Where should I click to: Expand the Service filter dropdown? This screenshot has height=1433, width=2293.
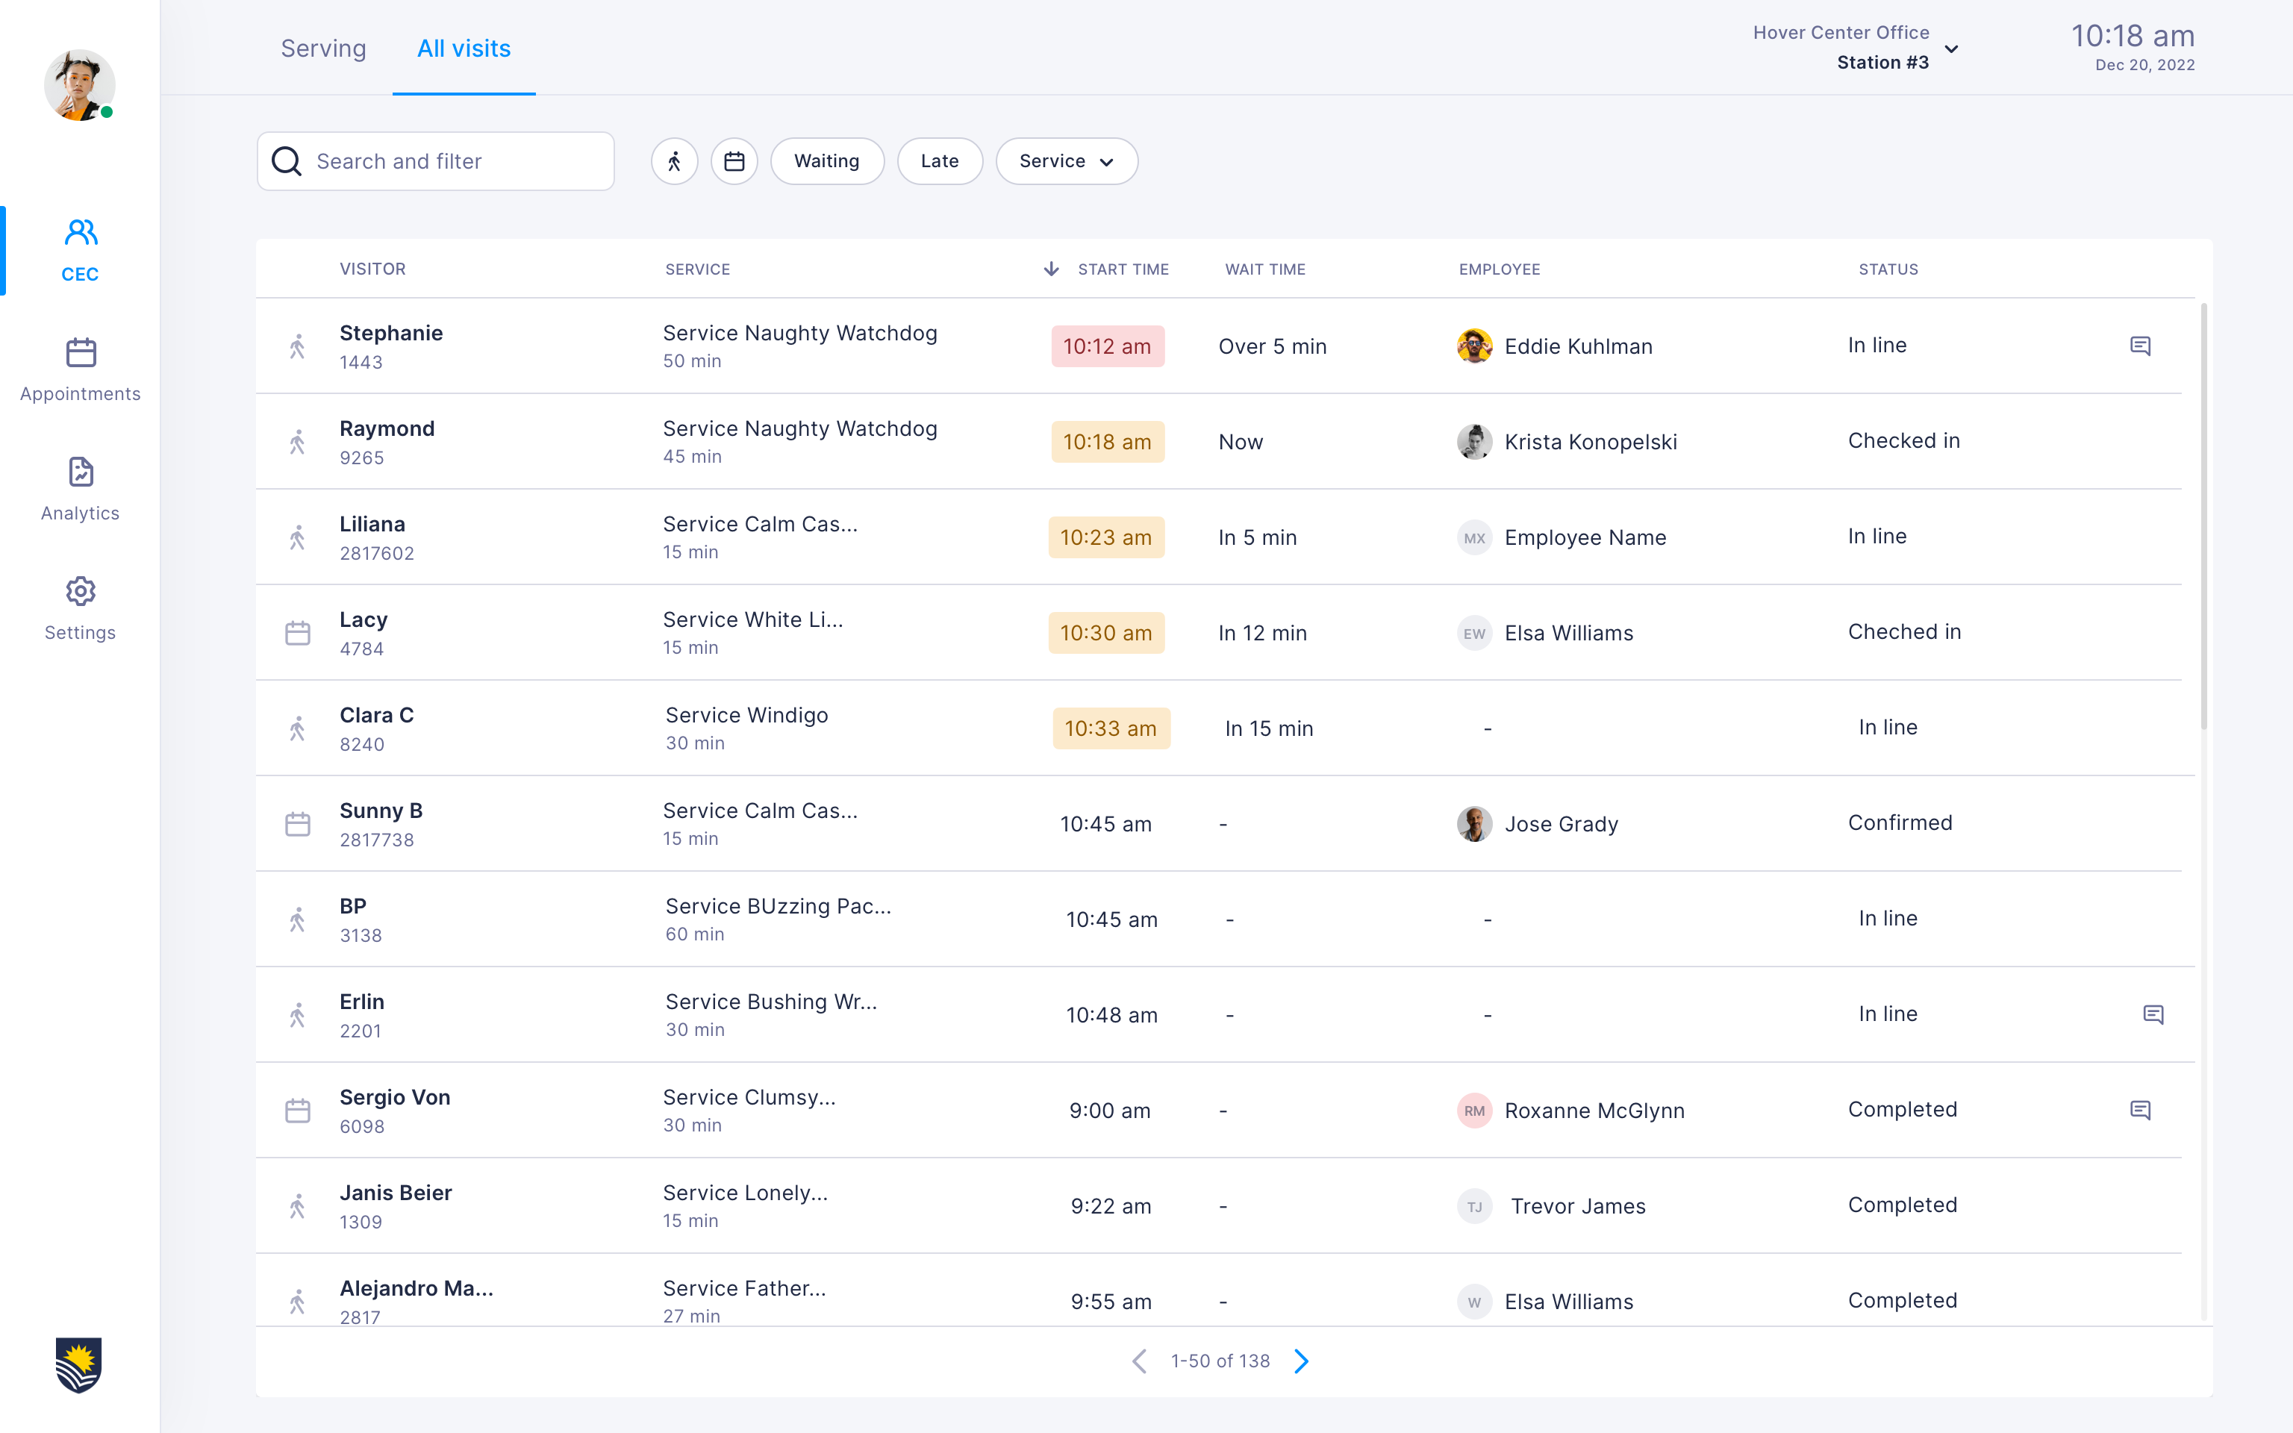point(1067,161)
